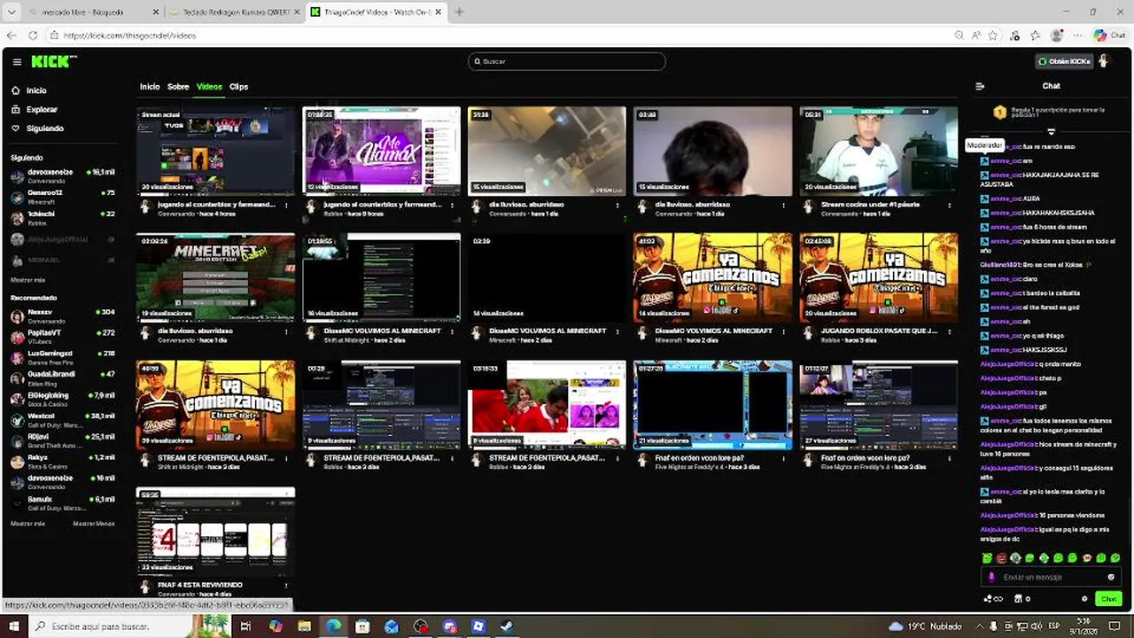The image size is (1134, 638).
Task: Open Microsoft Edge from the taskbar
Action: 333,626
